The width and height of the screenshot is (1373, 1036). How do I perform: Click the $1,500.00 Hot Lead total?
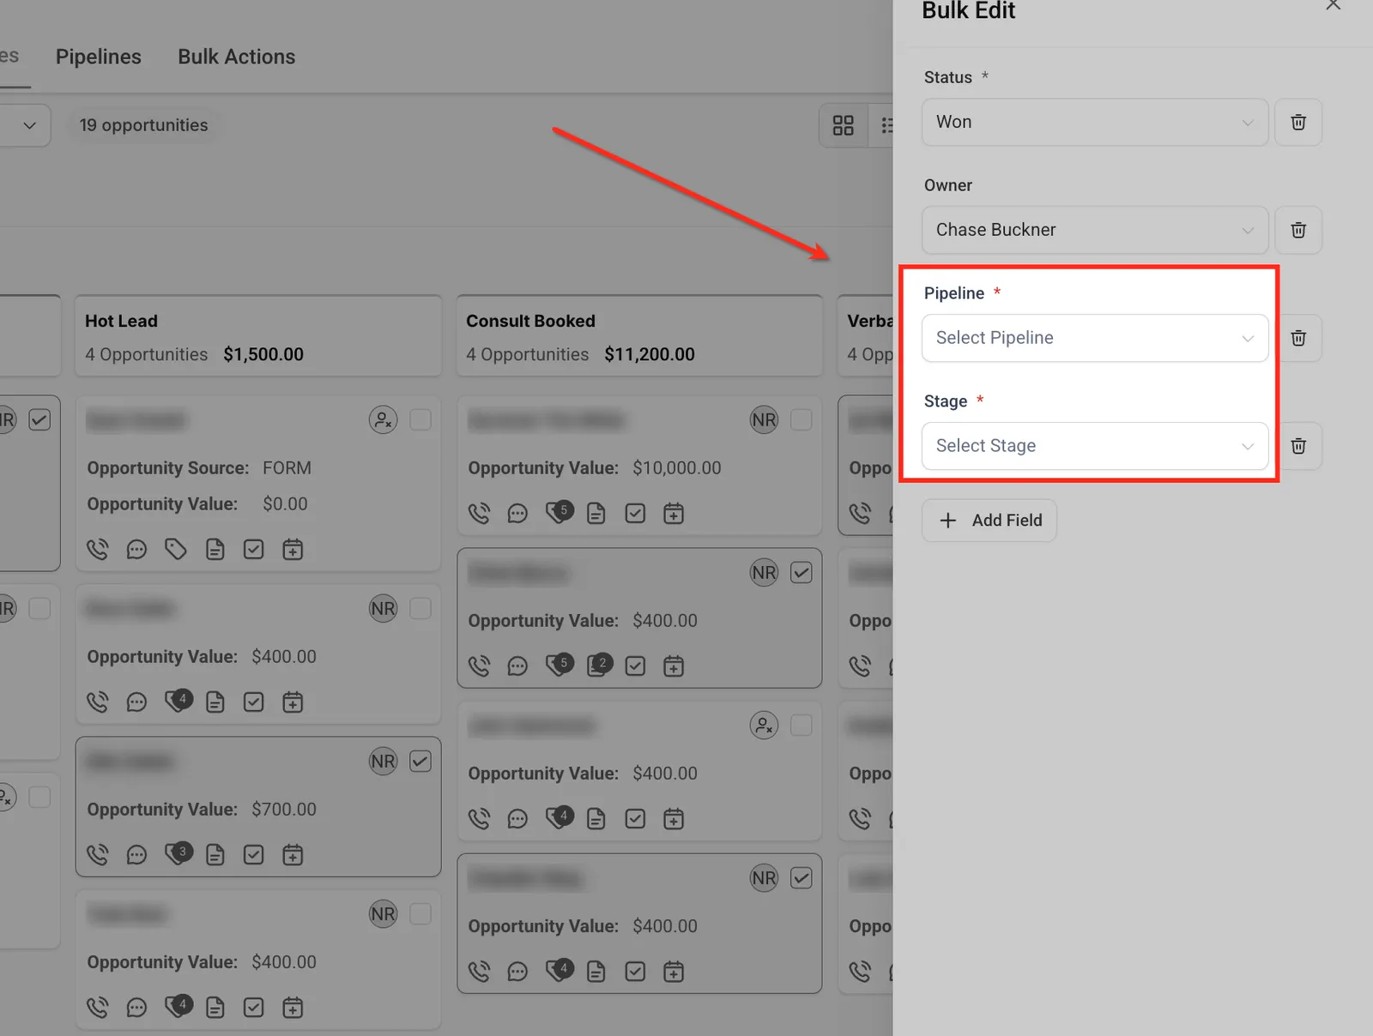pyautogui.click(x=263, y=354)
